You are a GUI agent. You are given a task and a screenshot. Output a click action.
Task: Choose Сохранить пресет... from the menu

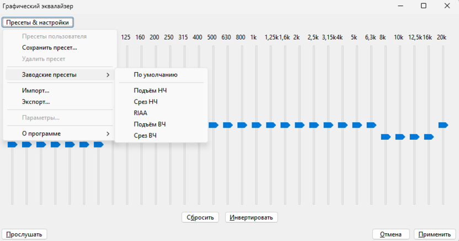(50, 47)
